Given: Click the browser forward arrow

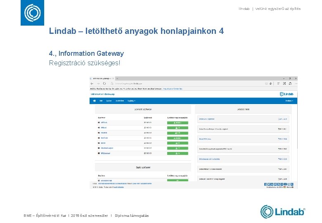Looking at the screenshot, I should [98, 83].
